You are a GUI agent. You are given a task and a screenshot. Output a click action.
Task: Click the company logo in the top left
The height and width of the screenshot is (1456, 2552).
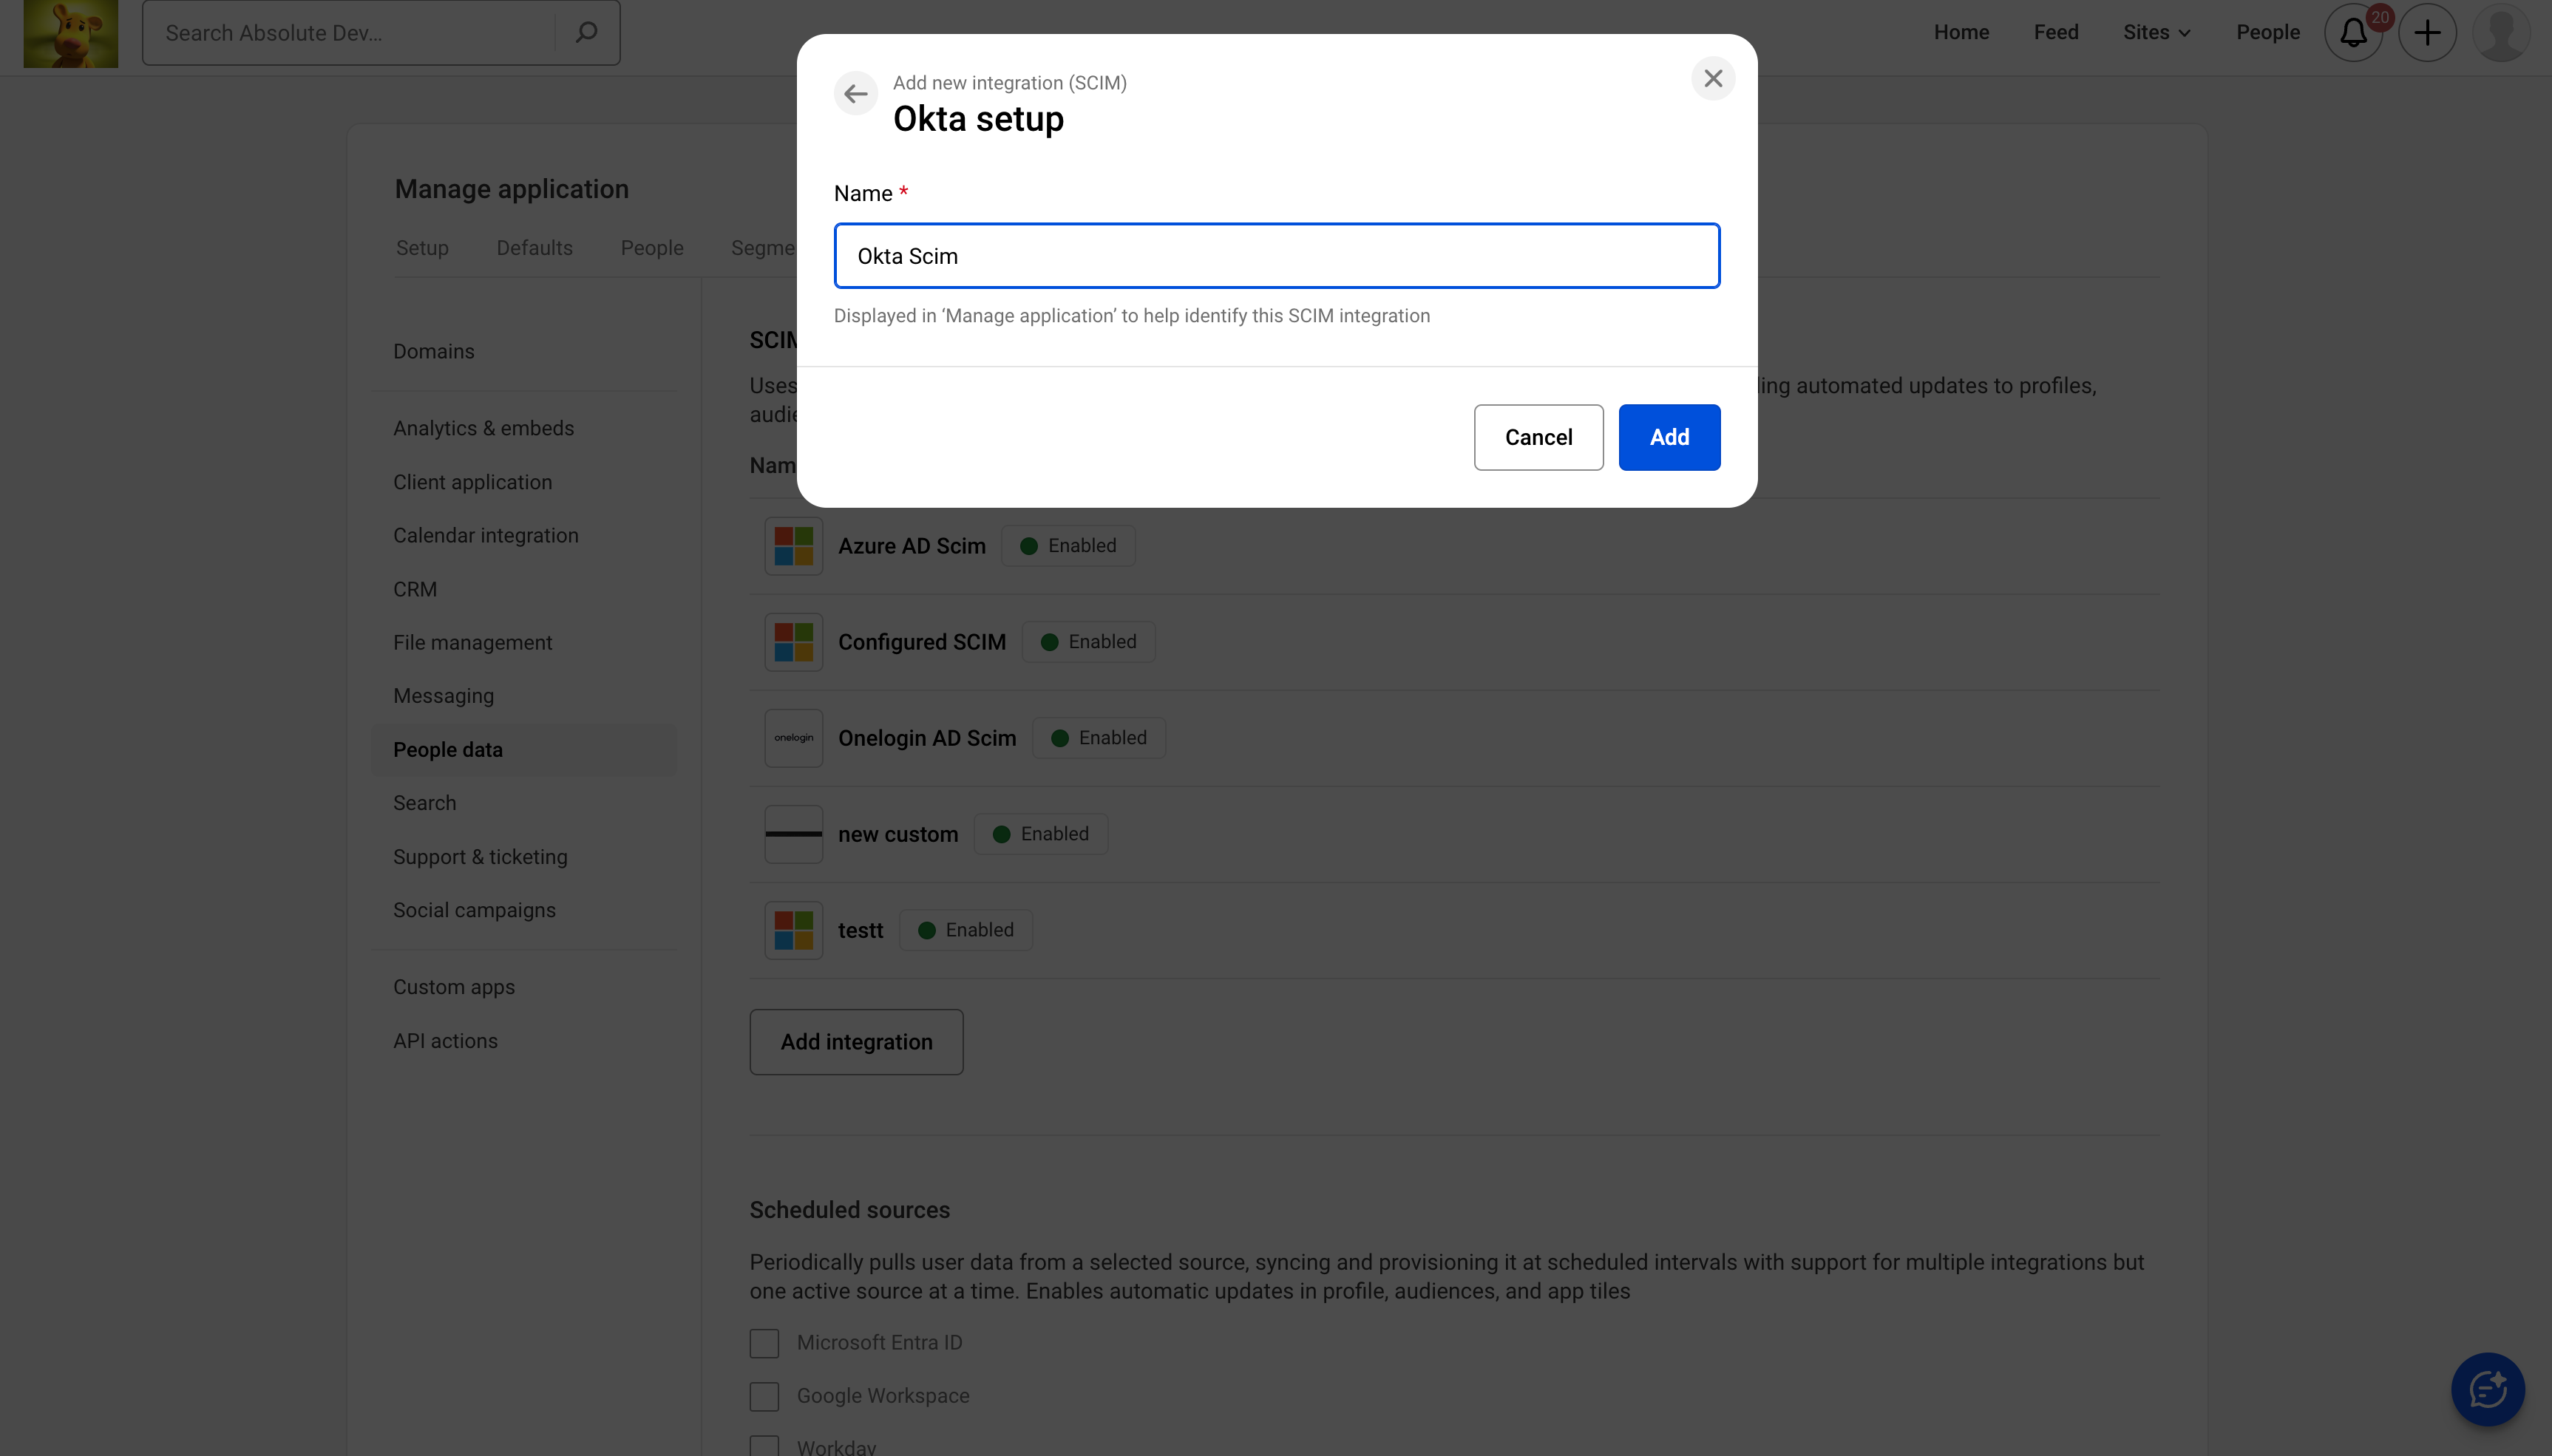[x=70, y=33]
